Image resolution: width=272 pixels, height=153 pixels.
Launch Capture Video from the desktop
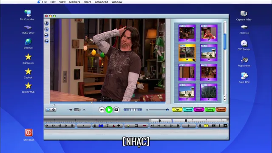[244, 14]
